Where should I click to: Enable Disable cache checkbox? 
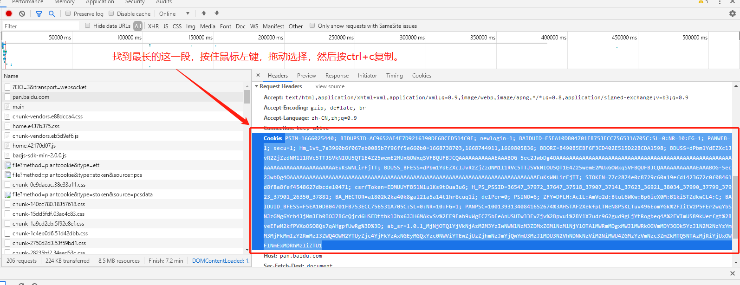click(x=111, y=13)
